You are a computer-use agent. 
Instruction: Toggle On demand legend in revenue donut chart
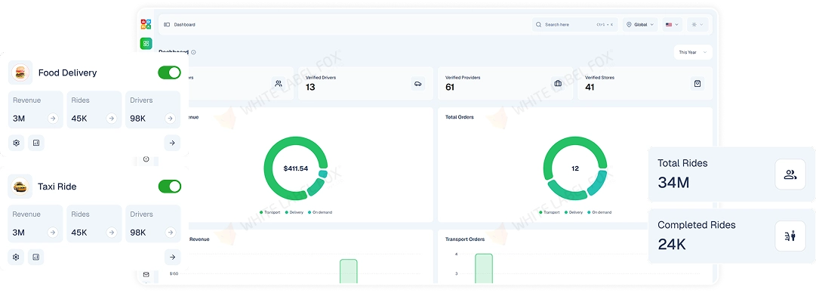tap(320, 212)
